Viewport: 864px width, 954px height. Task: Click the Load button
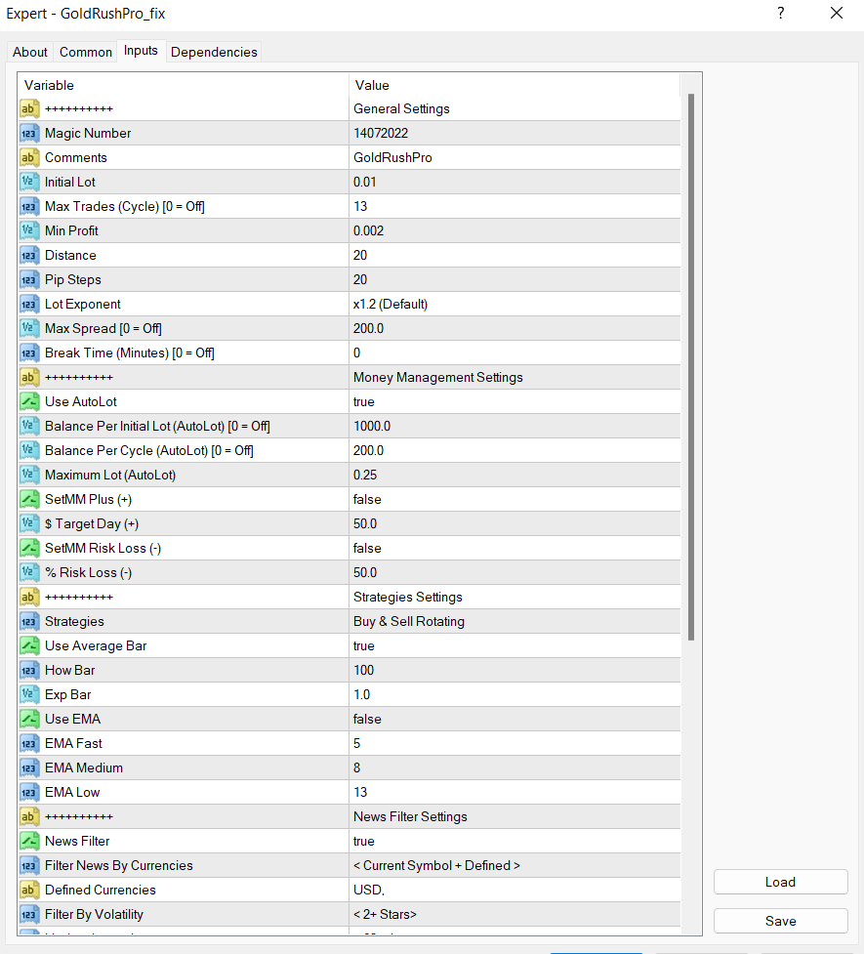click(781, 882)
